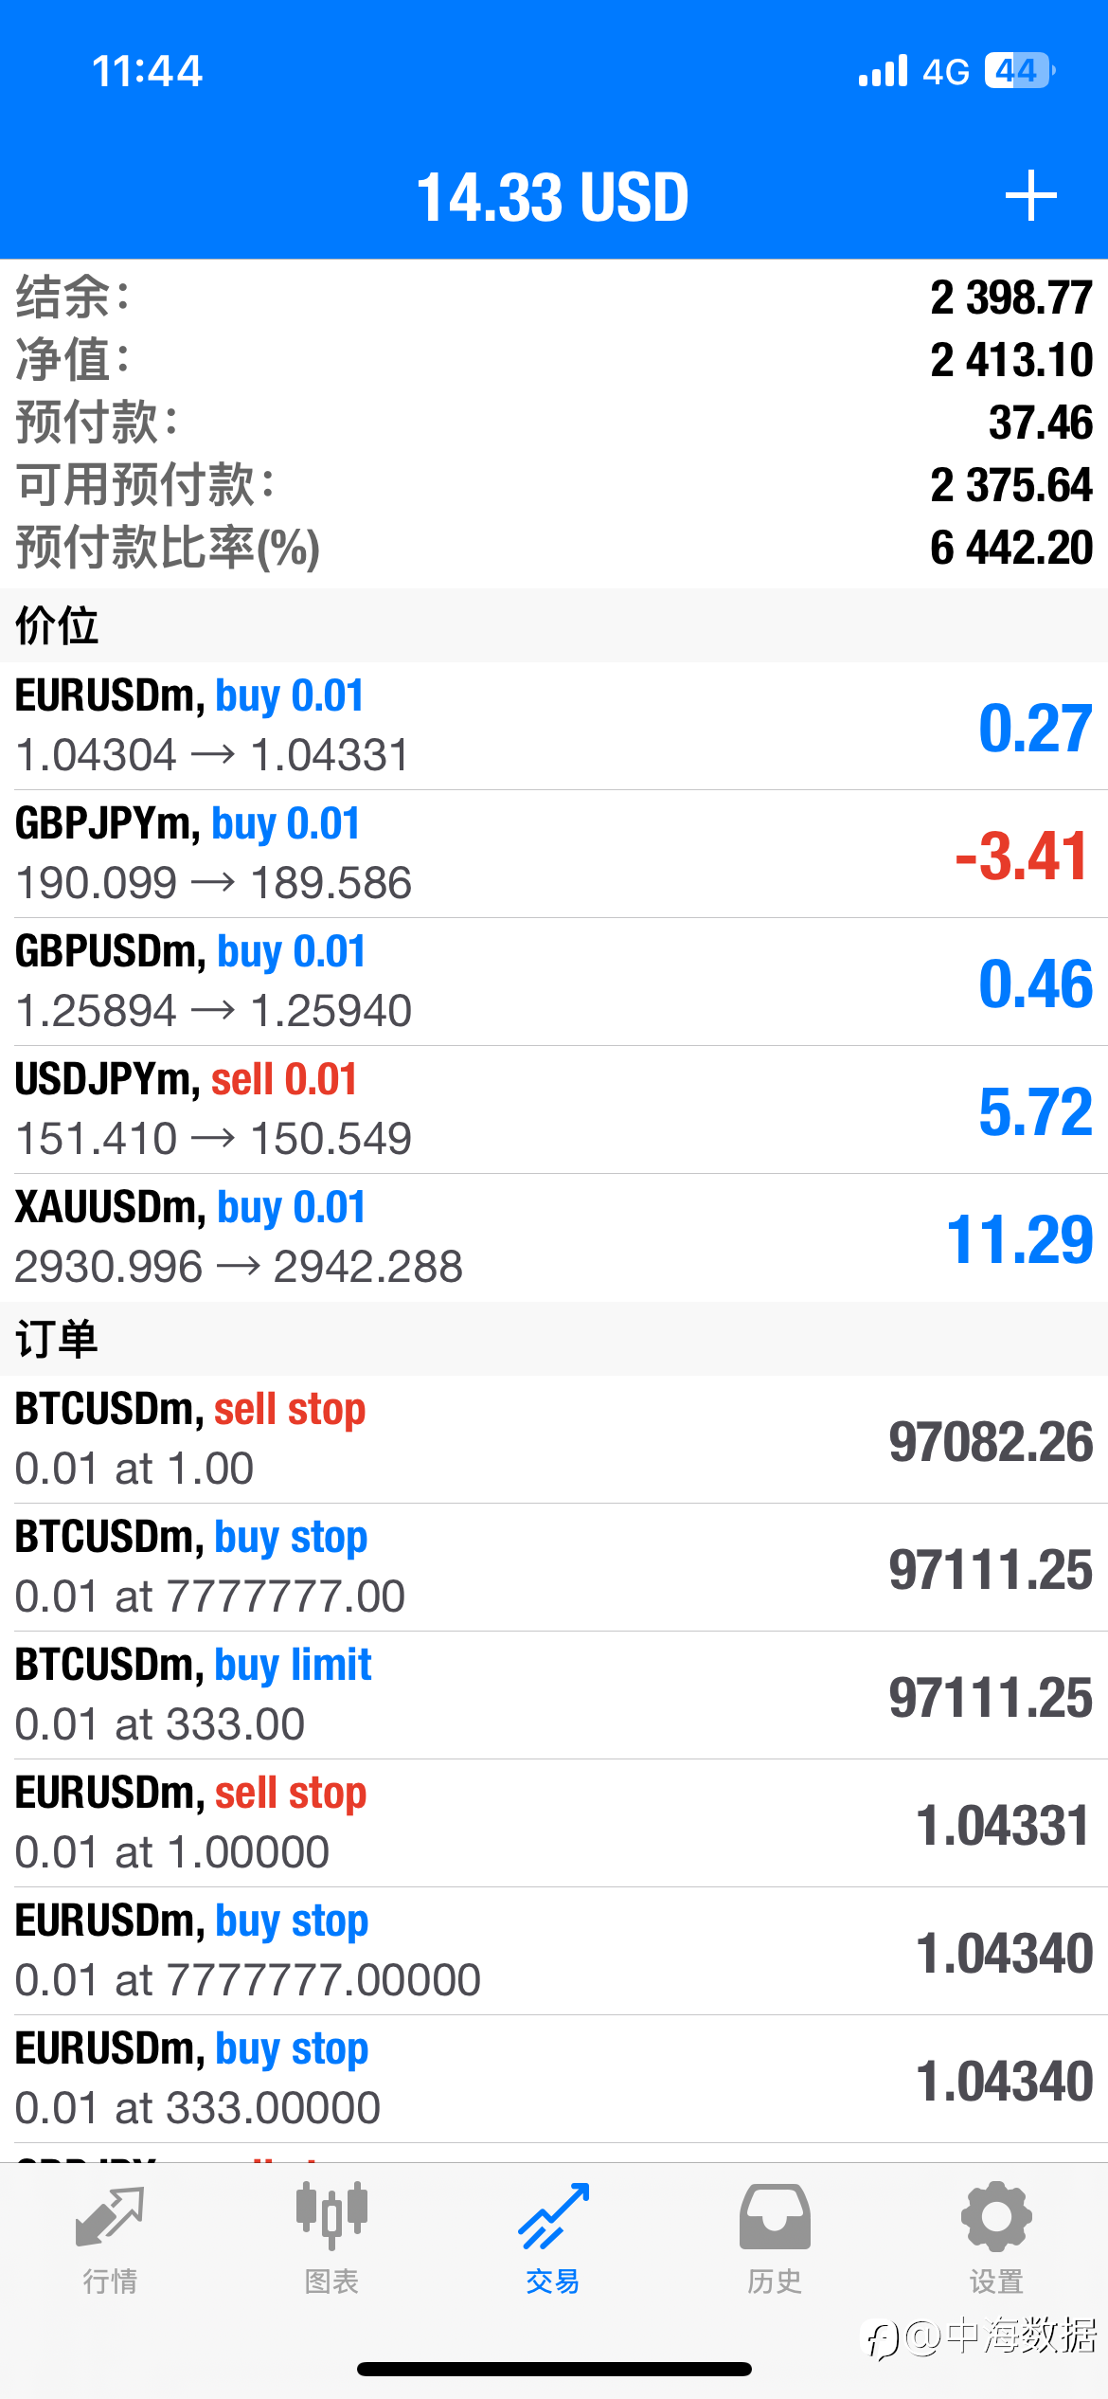Open the 历史 history tab icon
This screenshot has width=1108, height=2399.
[775, 2216]
